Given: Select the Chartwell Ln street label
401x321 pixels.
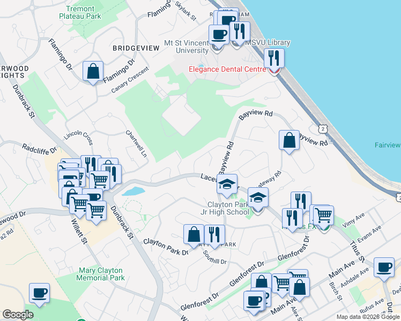Looking at the screenshot, I should (136, 144).
